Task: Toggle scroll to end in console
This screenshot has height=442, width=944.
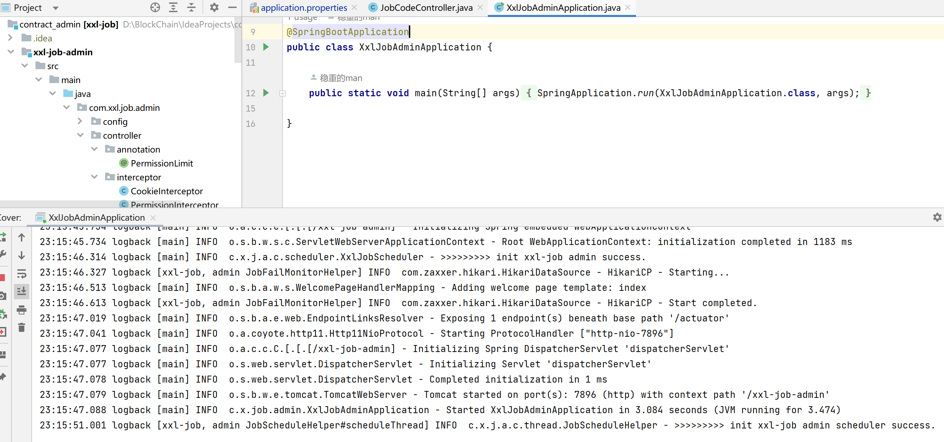Action: [22, 291]
